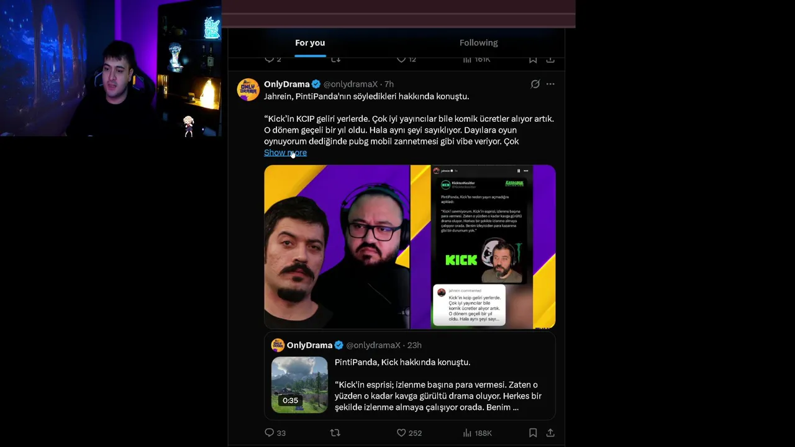
Task: Repost the OnlyDrama Jahrein post
Action: [x=335, y=433]
